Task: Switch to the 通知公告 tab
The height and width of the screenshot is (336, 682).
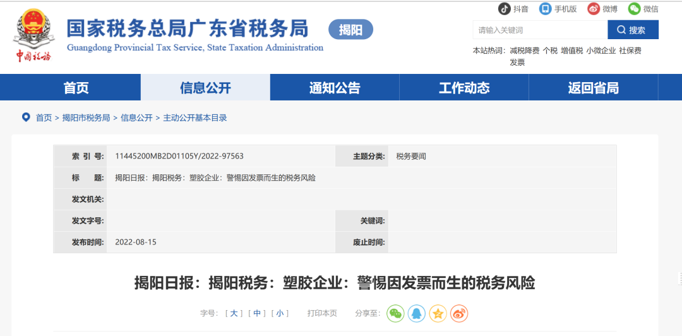Action: 335,88
